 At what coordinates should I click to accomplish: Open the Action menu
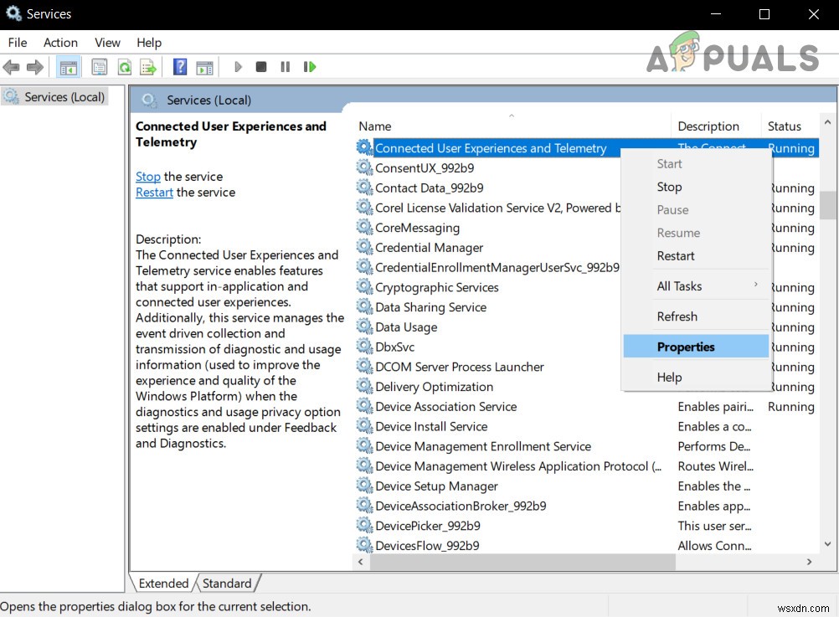point(60,43)
